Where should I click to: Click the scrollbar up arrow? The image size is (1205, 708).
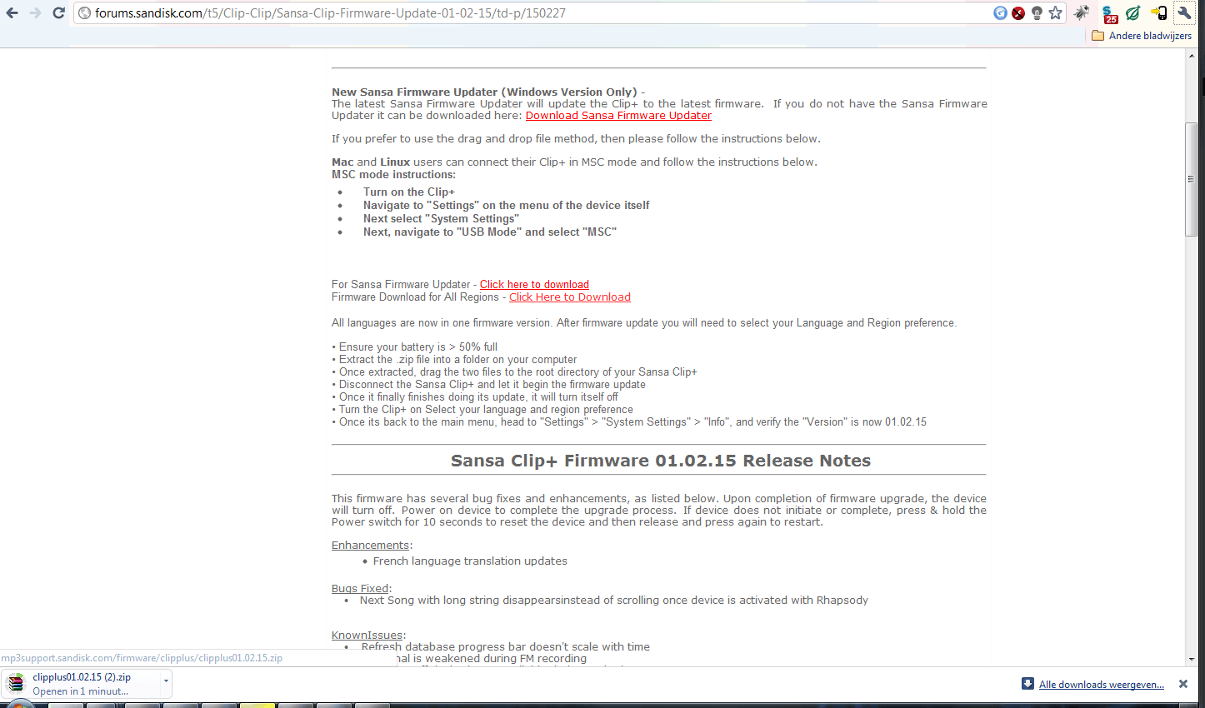pos(1192,55)
